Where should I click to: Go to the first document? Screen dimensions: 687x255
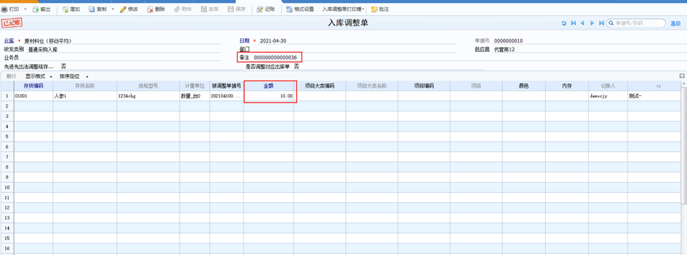tap(573, 23)
